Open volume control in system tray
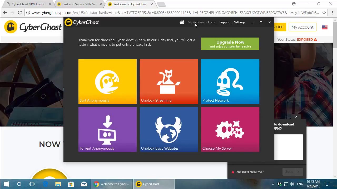The height and width of the screenshot is (189, 337). (292, 184)
